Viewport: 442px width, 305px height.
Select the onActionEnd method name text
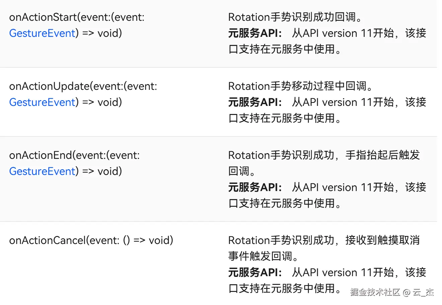(x=41, y=155)
